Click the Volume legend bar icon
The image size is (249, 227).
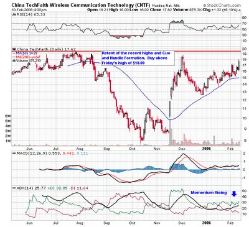14,60
